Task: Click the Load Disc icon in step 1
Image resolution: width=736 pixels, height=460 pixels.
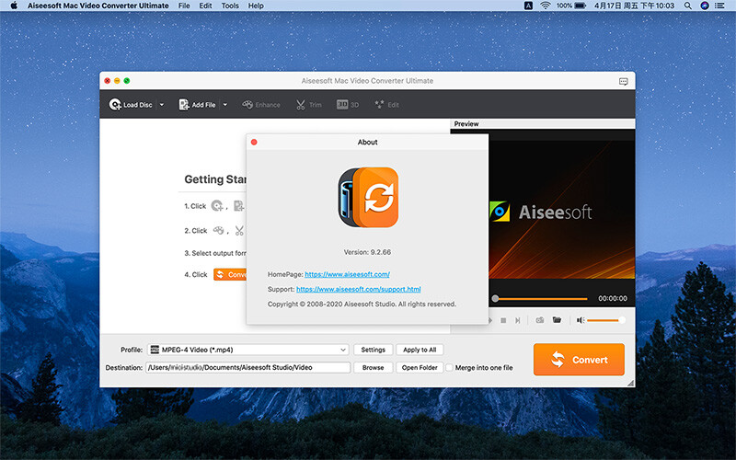Action: coord(217,205)
